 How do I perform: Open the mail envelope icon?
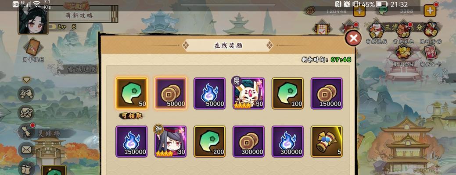(26, 150)
